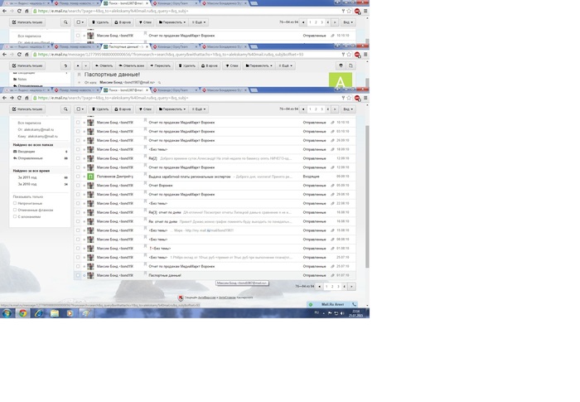Screen dimensions: 580x402
Task: Click the print icon in the message window
Action: pyautogui.click(x=341, y=65)
